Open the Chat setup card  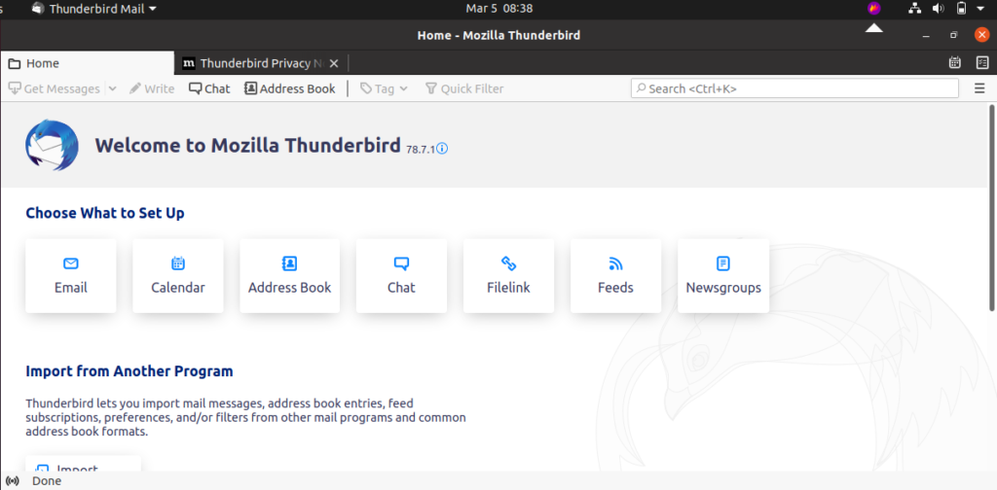[x=401, y=276]
